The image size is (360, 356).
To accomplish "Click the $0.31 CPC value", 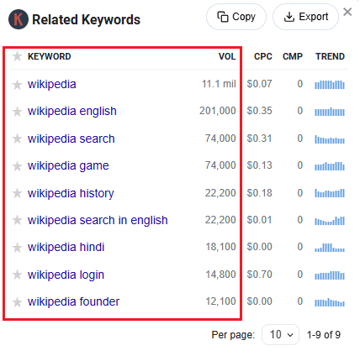I will (259, 139).
